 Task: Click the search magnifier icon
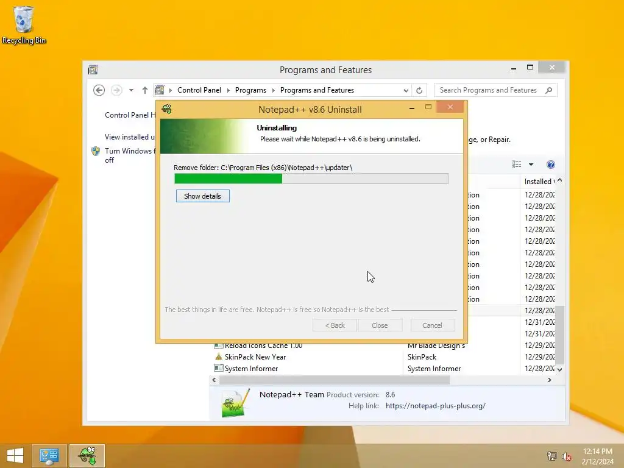549,90
